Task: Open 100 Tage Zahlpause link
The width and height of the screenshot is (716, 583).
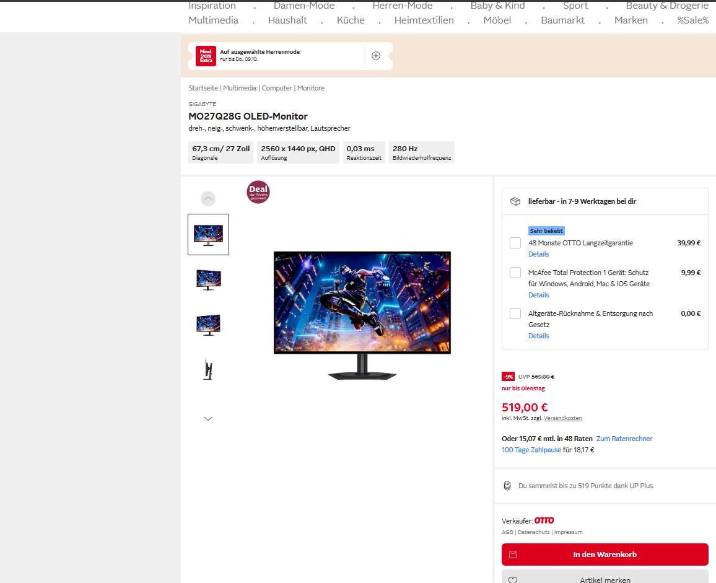Action: (x=531, y=450)
